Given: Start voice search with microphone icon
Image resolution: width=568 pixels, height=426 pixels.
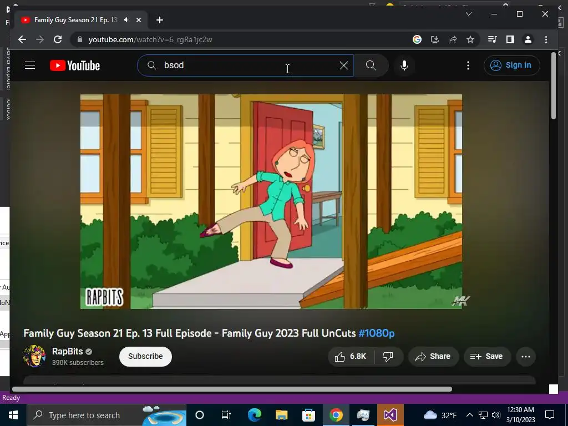Looking at the screenshot, I should pos(404,65).
